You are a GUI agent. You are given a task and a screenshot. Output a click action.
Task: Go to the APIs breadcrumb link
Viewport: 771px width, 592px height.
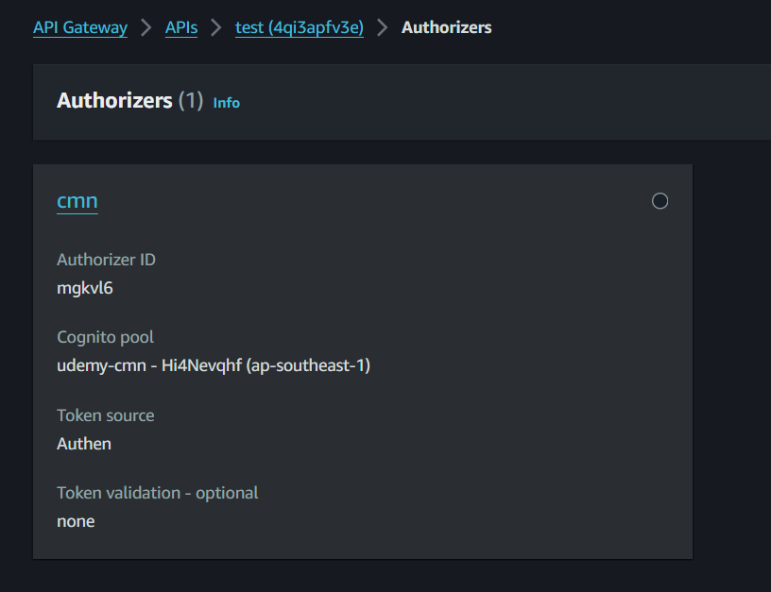point(181,27)
